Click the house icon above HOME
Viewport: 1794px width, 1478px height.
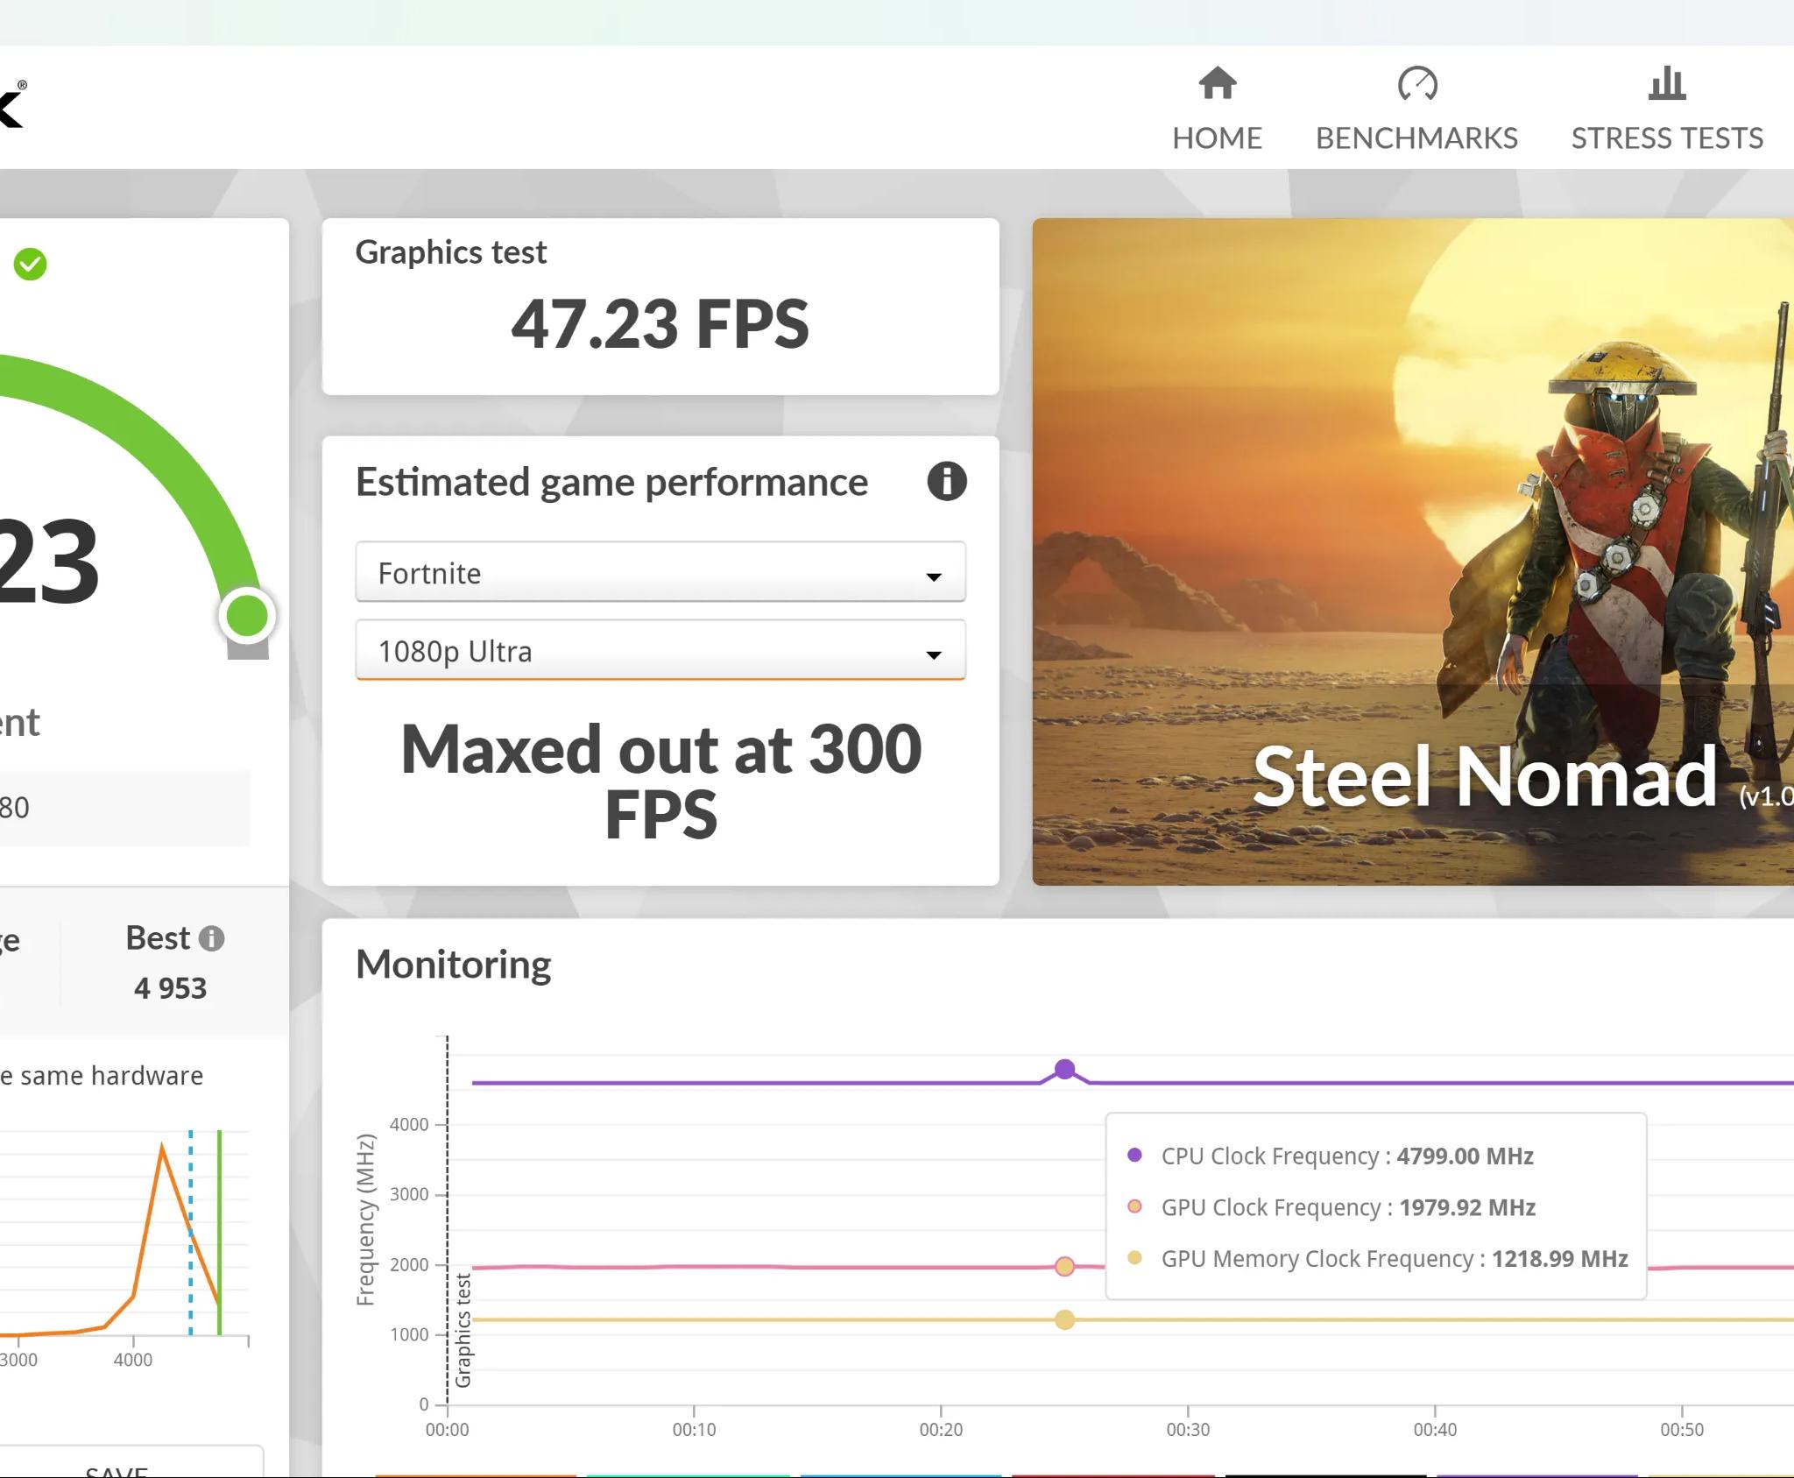click(1218, 83)
